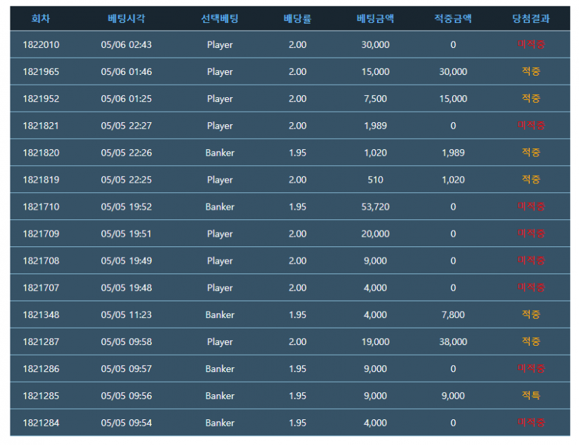Select round number 1821285

click(x=41, y=396)
